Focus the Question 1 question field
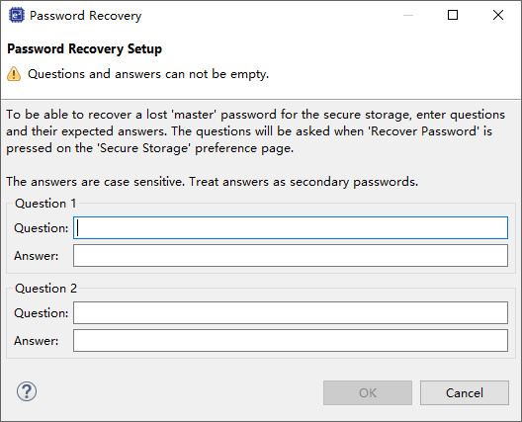 tap(291, 228)
